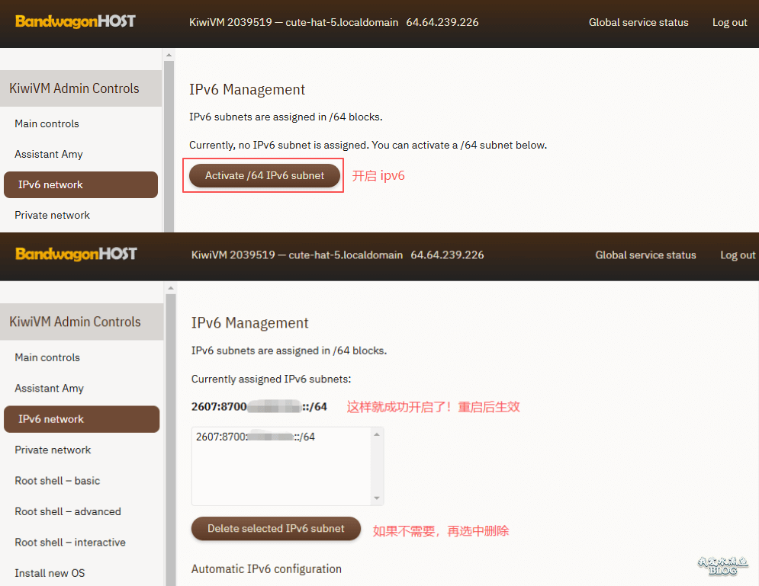Select the 2607:8700 subnet entry in the list box
Image resolution: width=759 pixels, height=586 pixels.
tap(256, 437)
